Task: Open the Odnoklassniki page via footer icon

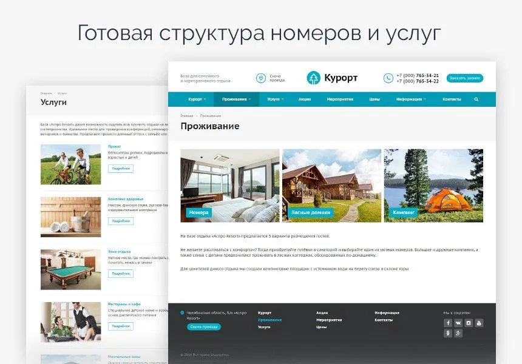Action: (x=448, y=333)
